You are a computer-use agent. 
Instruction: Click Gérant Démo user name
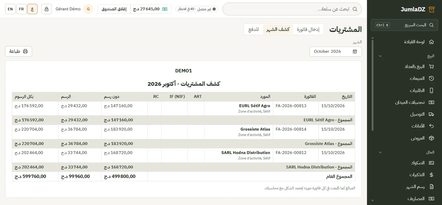[68, 9]
